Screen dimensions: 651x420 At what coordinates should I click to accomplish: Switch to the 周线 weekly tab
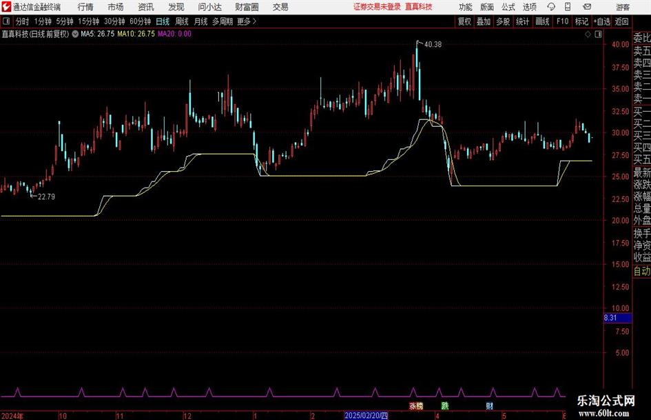(182, 21)
